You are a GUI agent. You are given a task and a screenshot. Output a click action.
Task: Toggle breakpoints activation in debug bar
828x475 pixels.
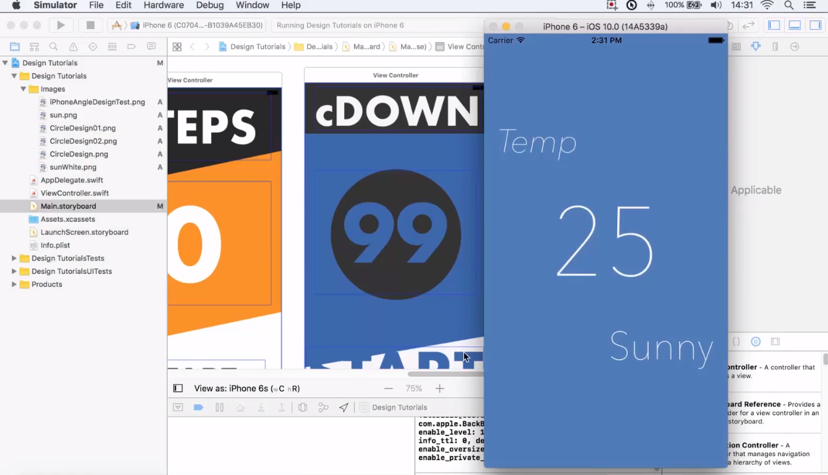(x=198, y=407)
